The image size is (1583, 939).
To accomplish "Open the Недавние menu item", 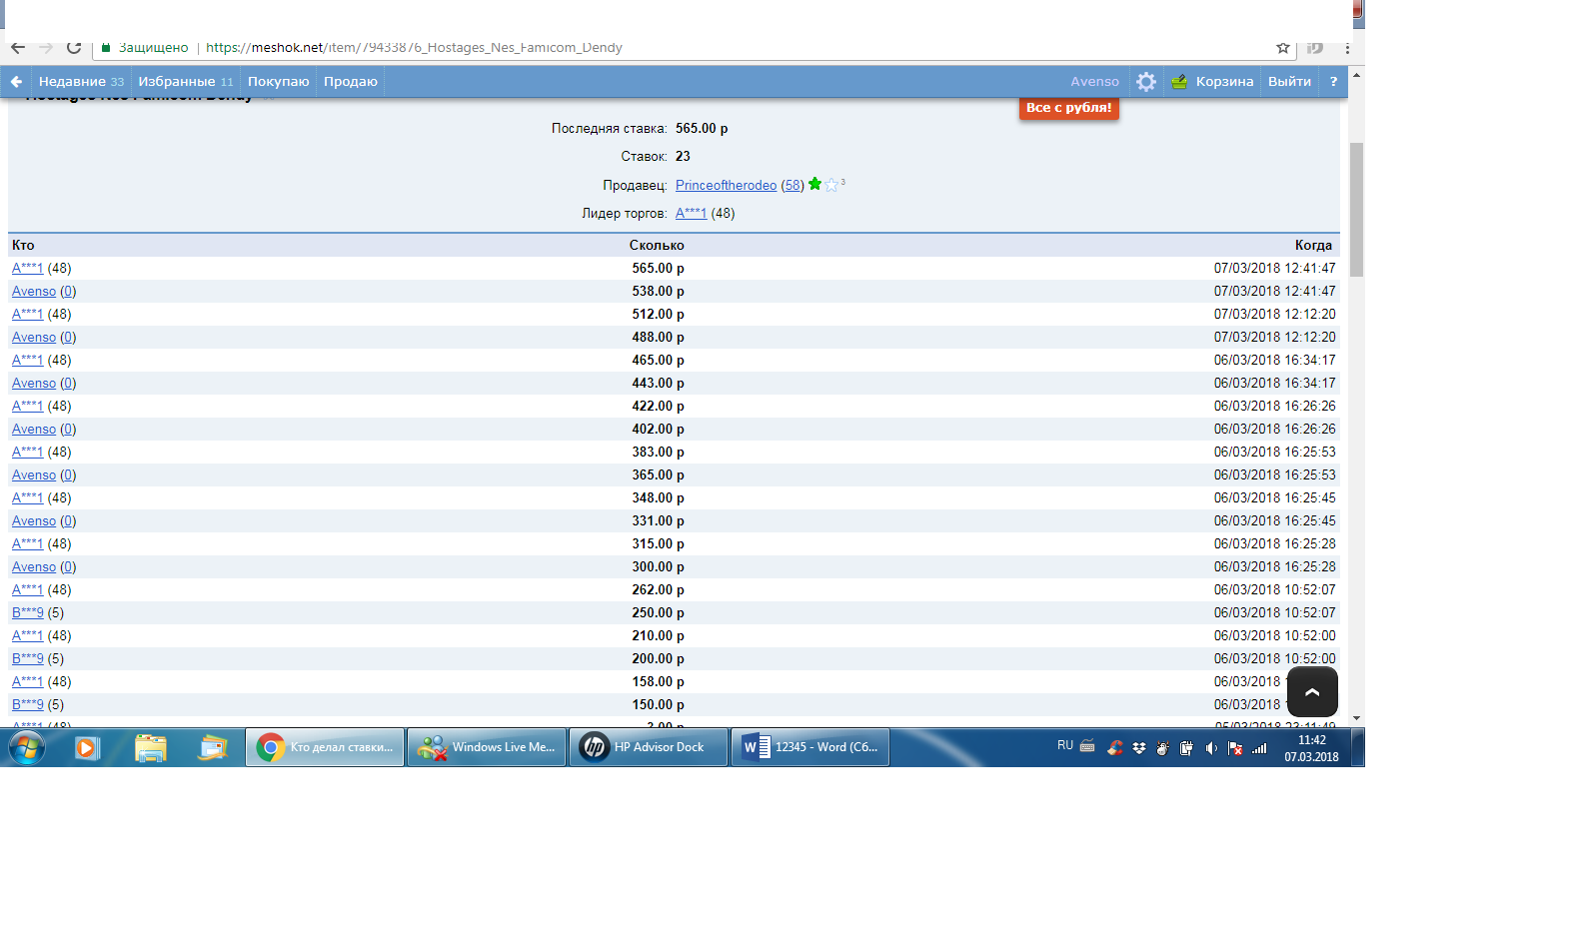I will click(x=82, y=82).
